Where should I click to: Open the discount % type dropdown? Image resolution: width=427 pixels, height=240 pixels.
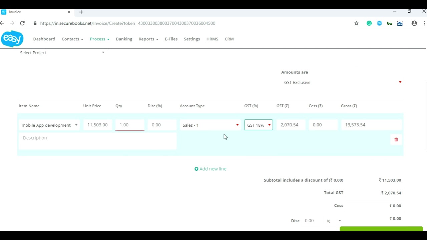[x=334, y=221]
